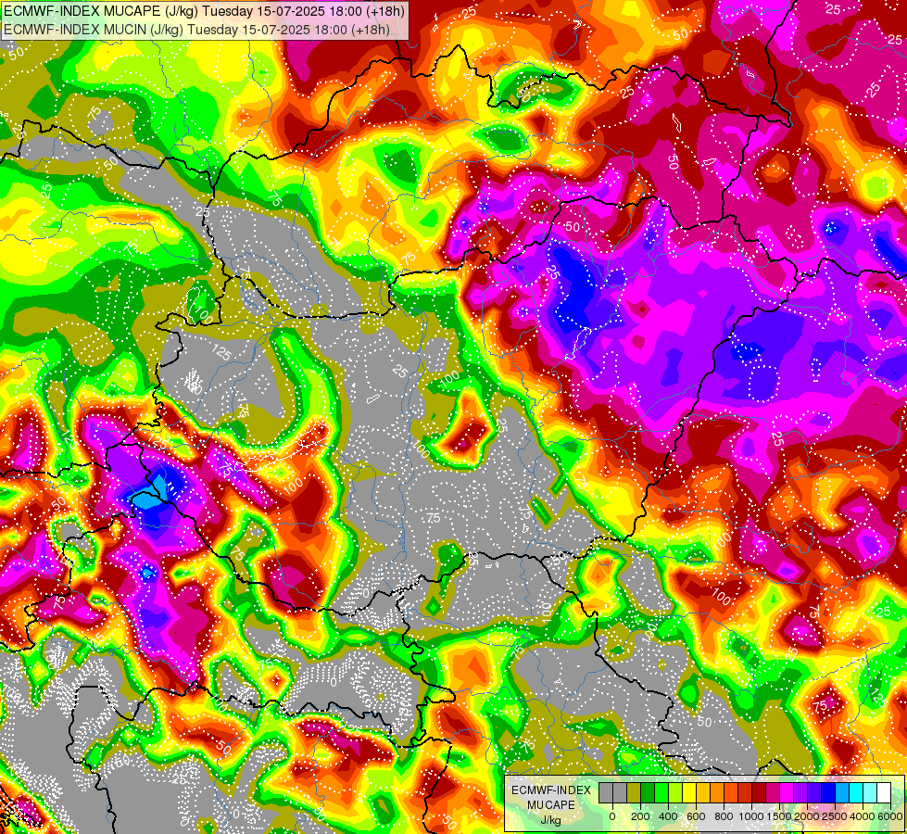Click the '400' tick label on legend
Viewport: 907px width, 834px height.
(x=668, y=816)
